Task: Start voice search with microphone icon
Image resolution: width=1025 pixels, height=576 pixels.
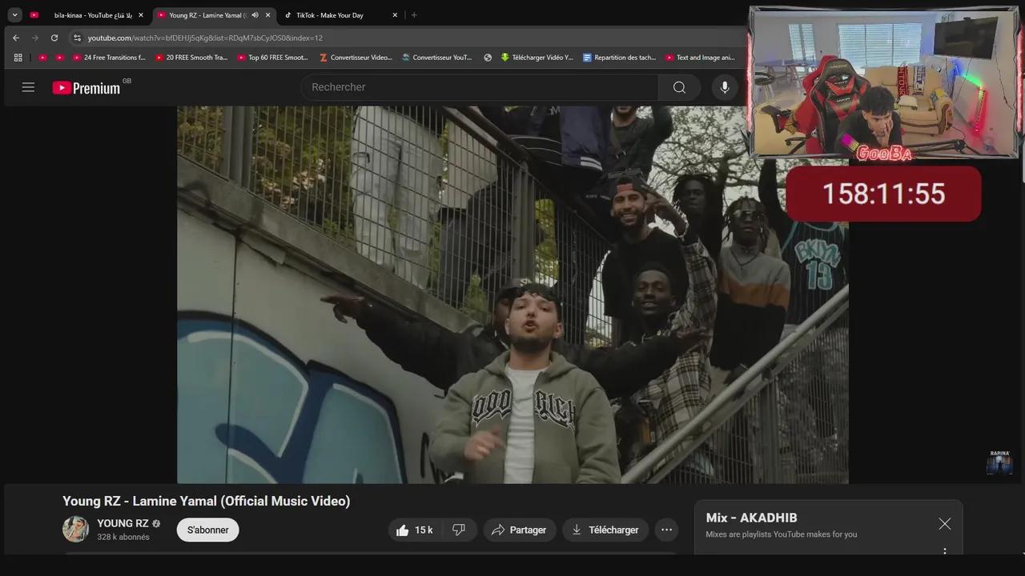Action: (x=725, y=87)
